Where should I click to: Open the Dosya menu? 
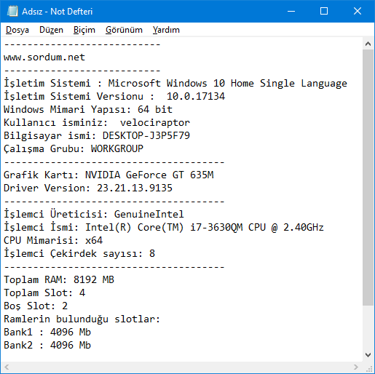(17, 30)
